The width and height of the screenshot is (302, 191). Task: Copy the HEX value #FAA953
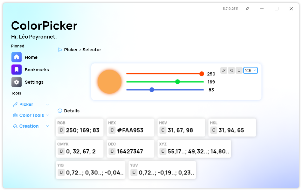(x=112, y=130)
